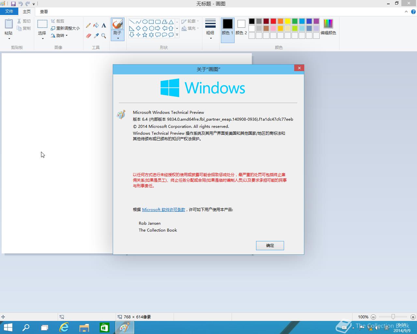This screenshot has width=417, height=334.
Task: Click the Paint help icon
Action: [413, 11]
